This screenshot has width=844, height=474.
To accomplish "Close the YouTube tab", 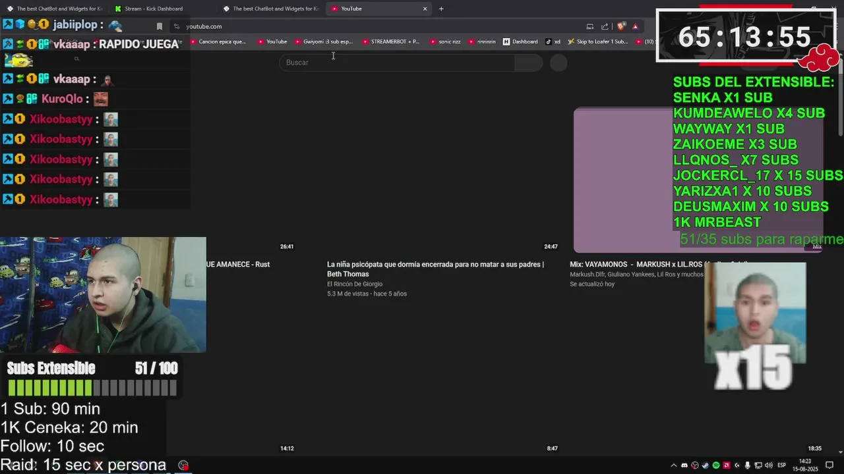I will [425, 9].
